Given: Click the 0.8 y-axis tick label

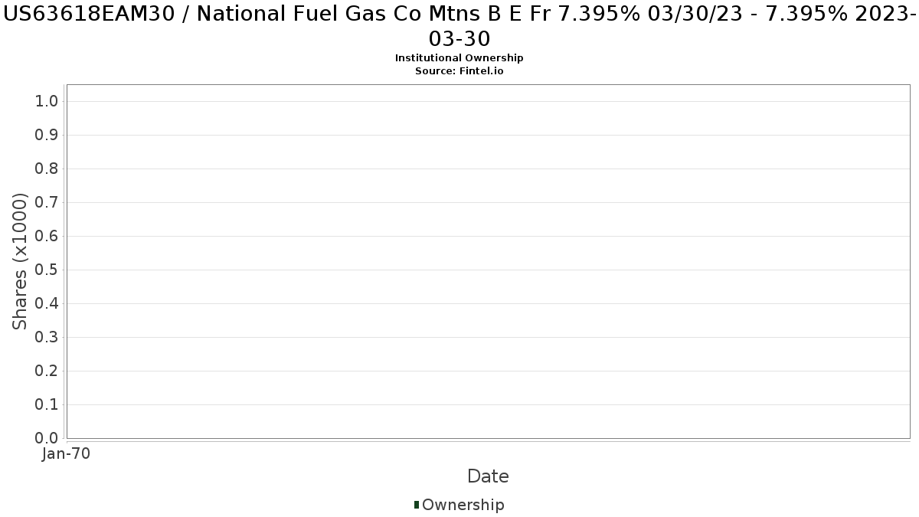Looking at the screenshot, I should point(46,169).
